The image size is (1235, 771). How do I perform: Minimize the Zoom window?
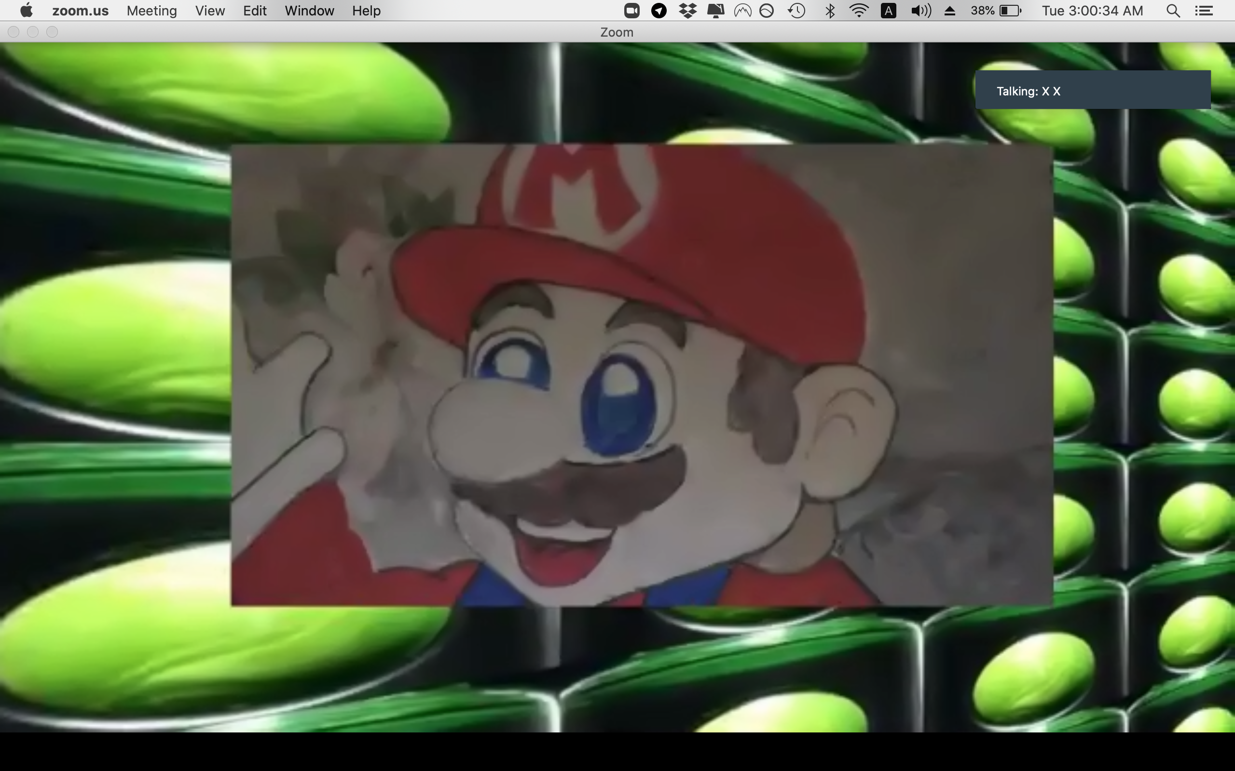33,32
